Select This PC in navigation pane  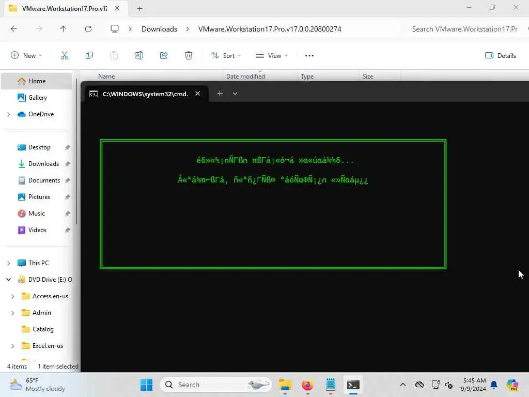38,263
